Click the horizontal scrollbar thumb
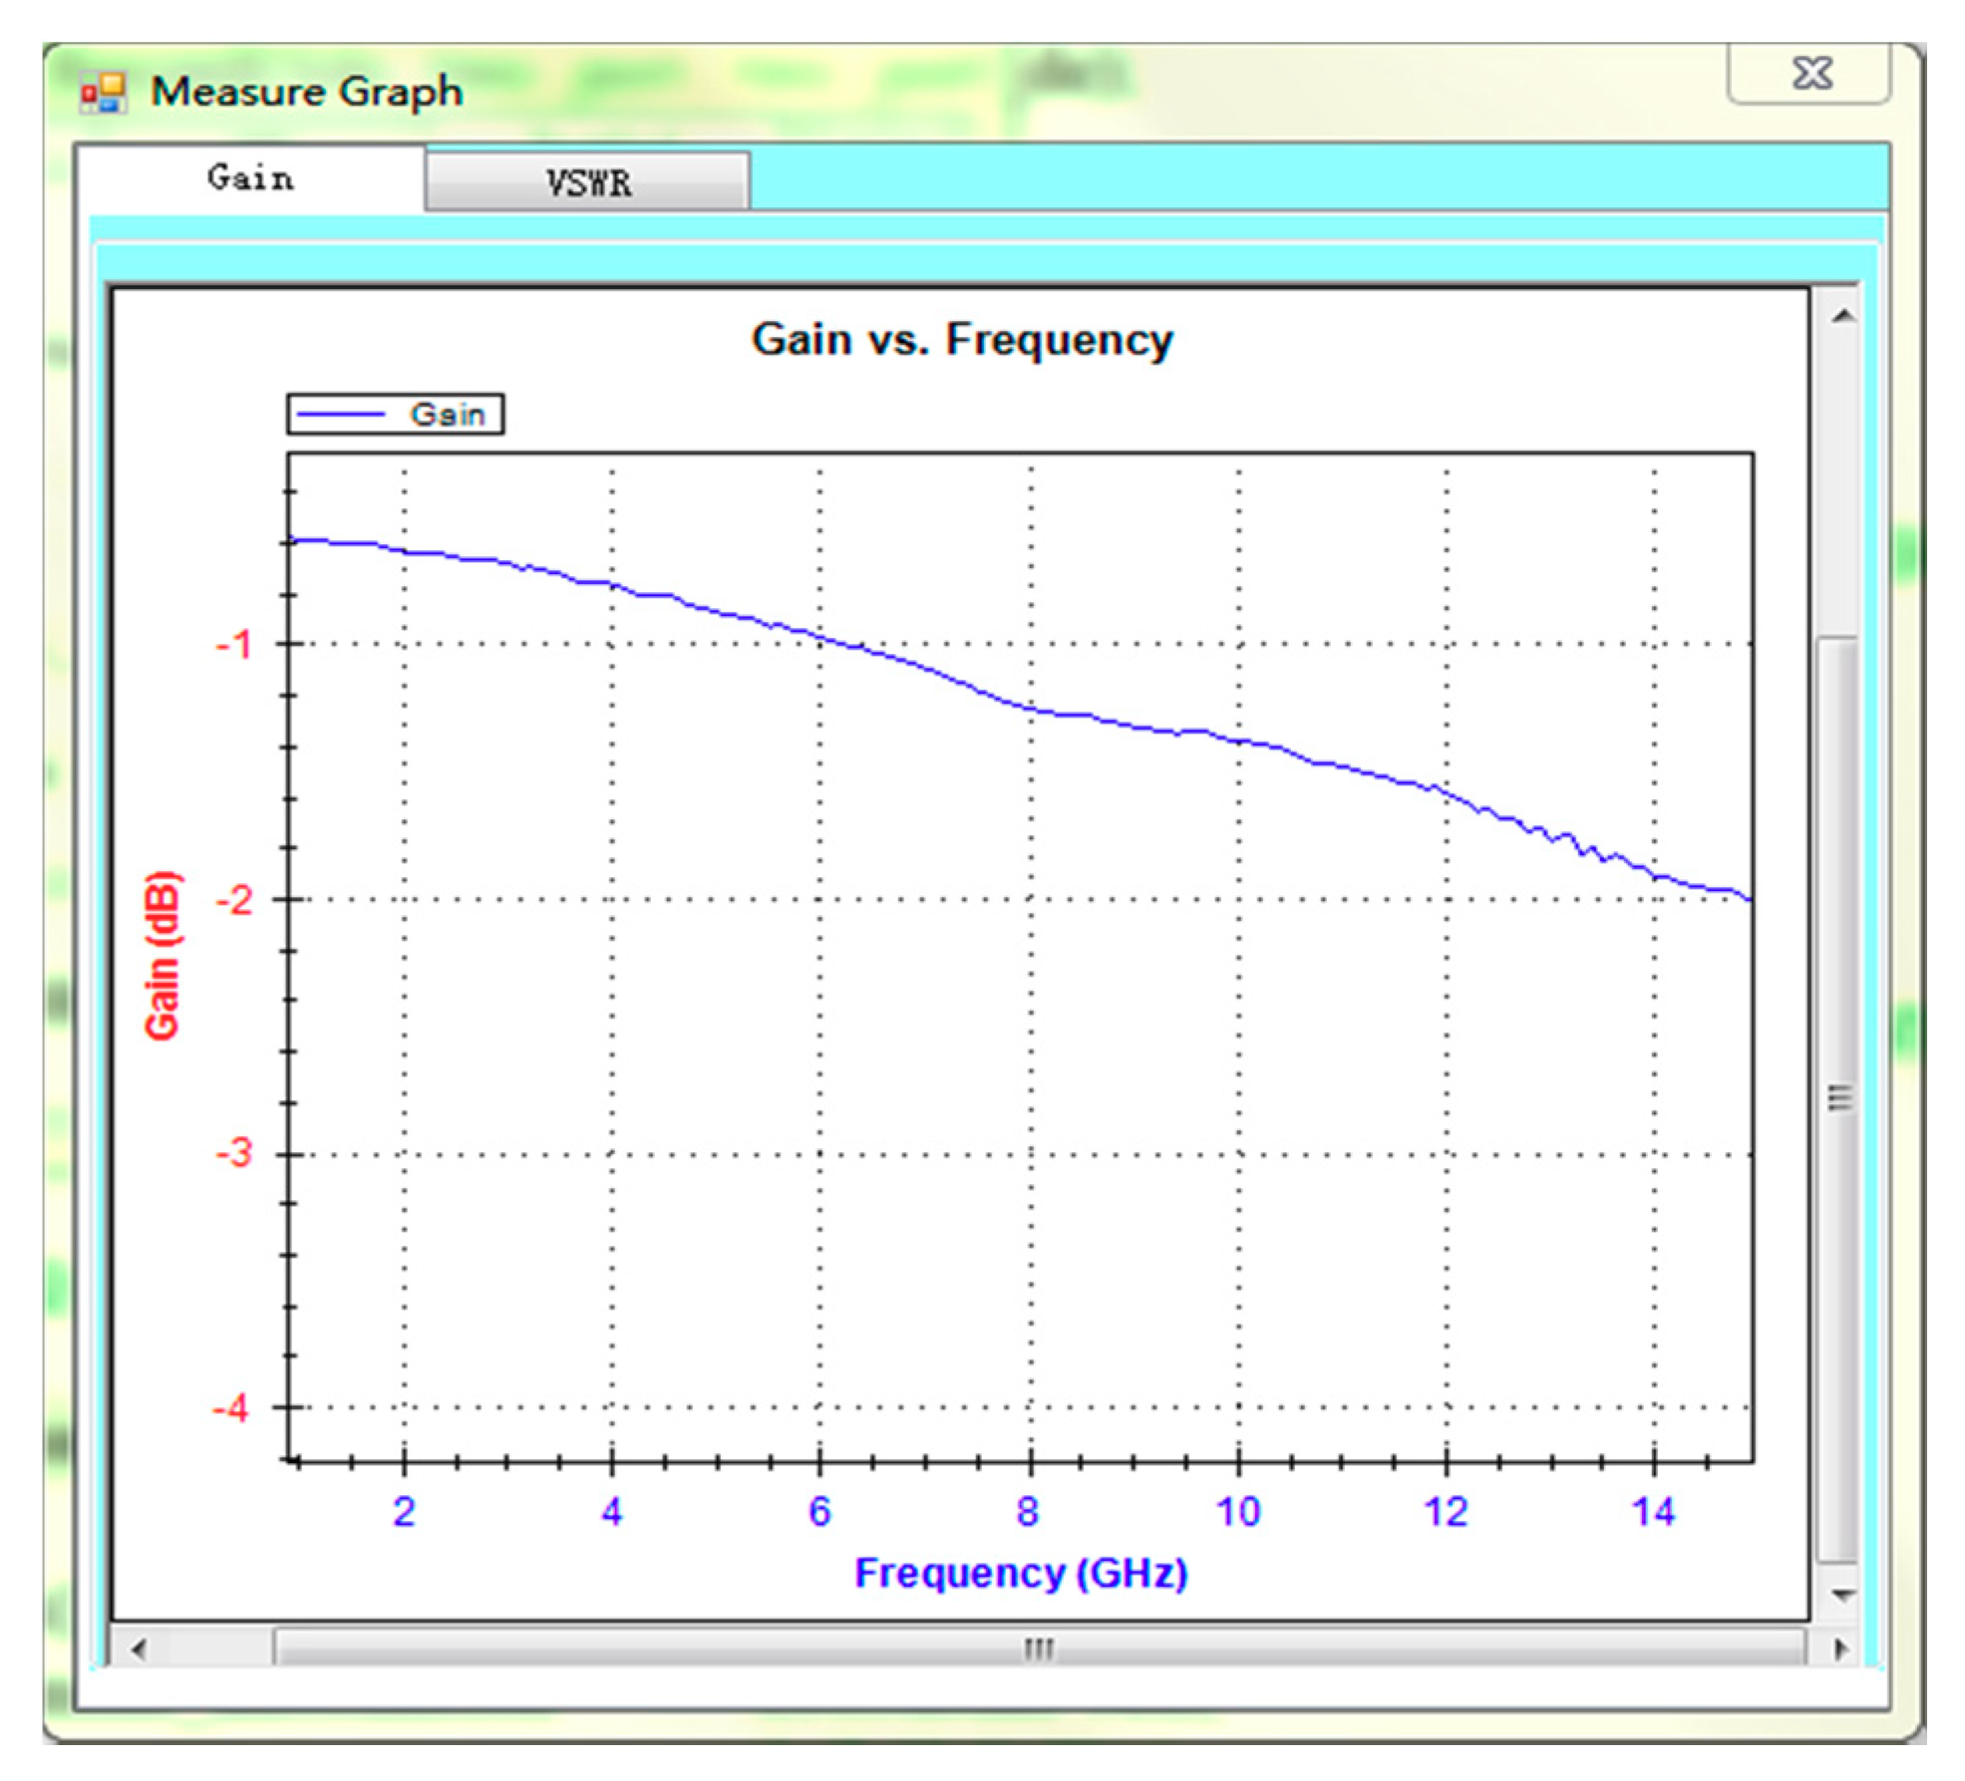The width and height of the screenshot is (1965, 1781). tap(1039, 1648)
